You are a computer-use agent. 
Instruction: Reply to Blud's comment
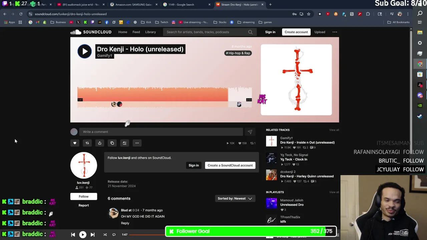tap(125, 223)
